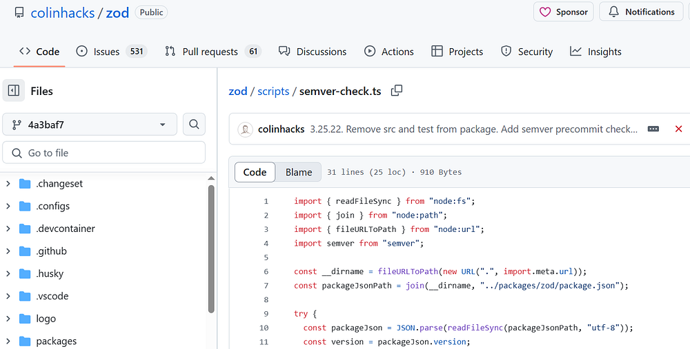Select the .changeset folder name
Viewport: 690px width, 349px height.
click(59, 184)
